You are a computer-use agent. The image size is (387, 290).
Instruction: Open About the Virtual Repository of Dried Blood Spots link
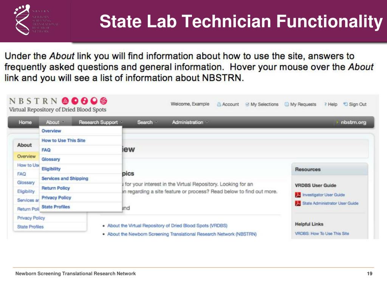[167, 226]
